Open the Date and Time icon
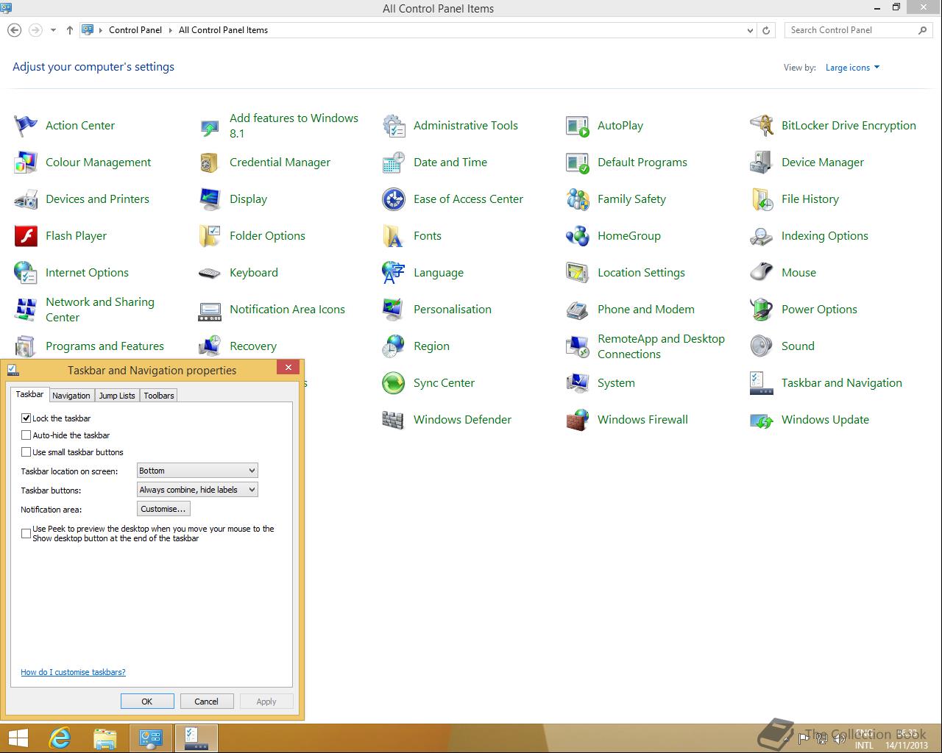Viewport: 942px width, 753px height. [394, 163]
